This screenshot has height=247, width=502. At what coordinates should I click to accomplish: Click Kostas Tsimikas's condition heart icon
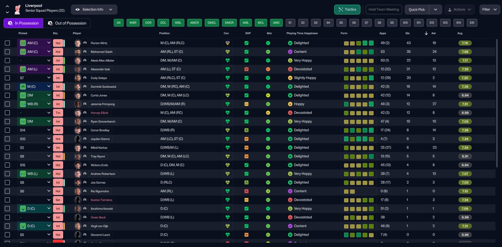pyautogui.click(x=227, y=200)
